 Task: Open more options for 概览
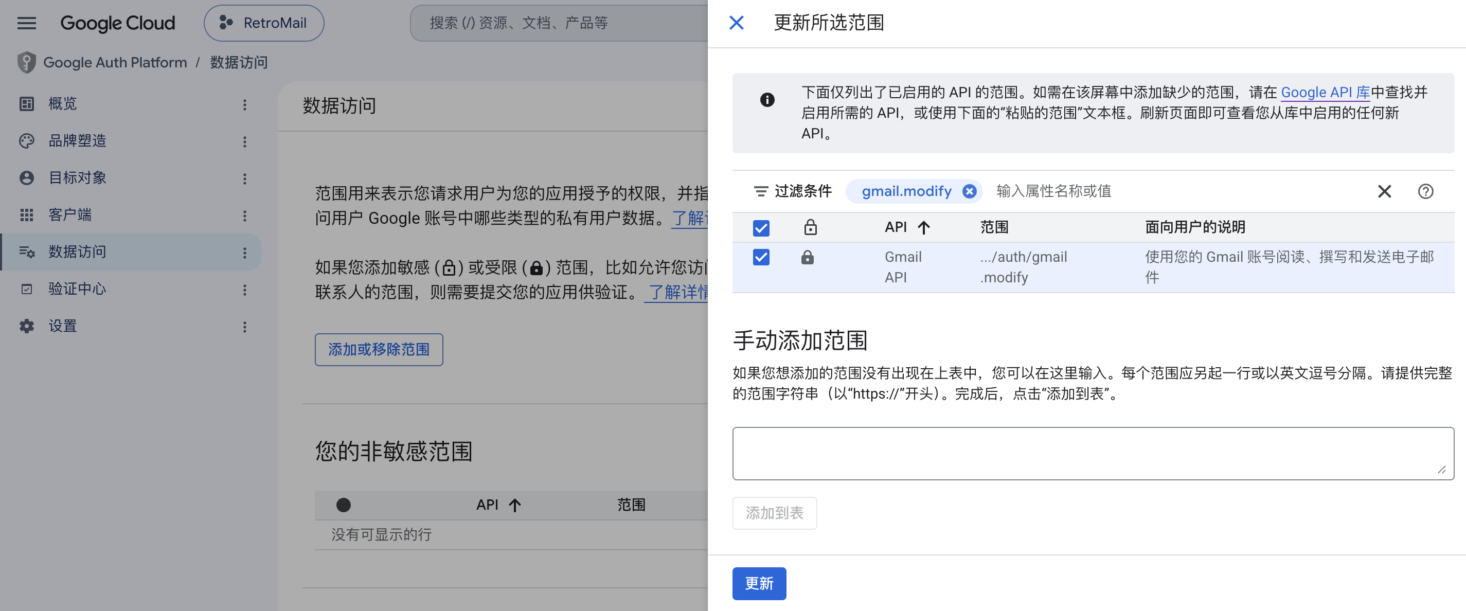[x=245, y=105]
